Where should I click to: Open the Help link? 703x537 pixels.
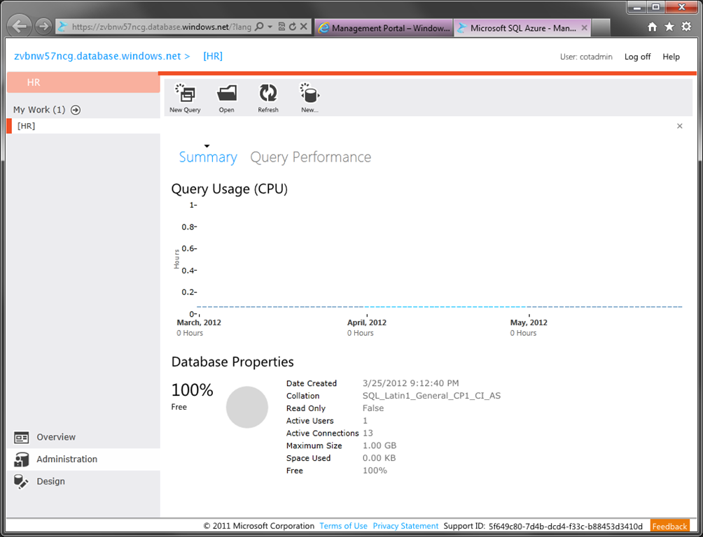tap(671, 57)
